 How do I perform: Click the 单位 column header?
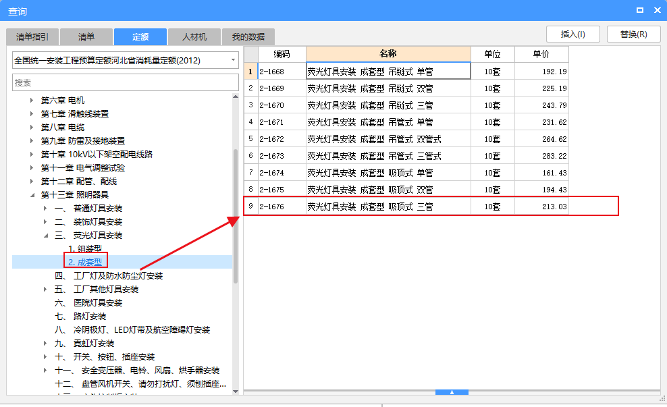coord(493,54)
